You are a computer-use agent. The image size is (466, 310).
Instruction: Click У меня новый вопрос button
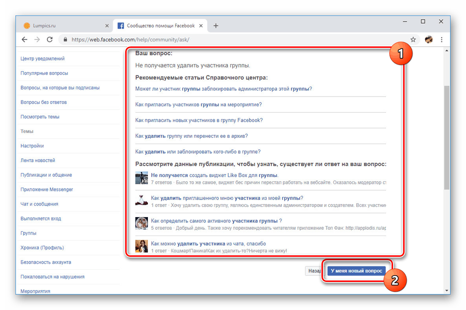[356, 271]
